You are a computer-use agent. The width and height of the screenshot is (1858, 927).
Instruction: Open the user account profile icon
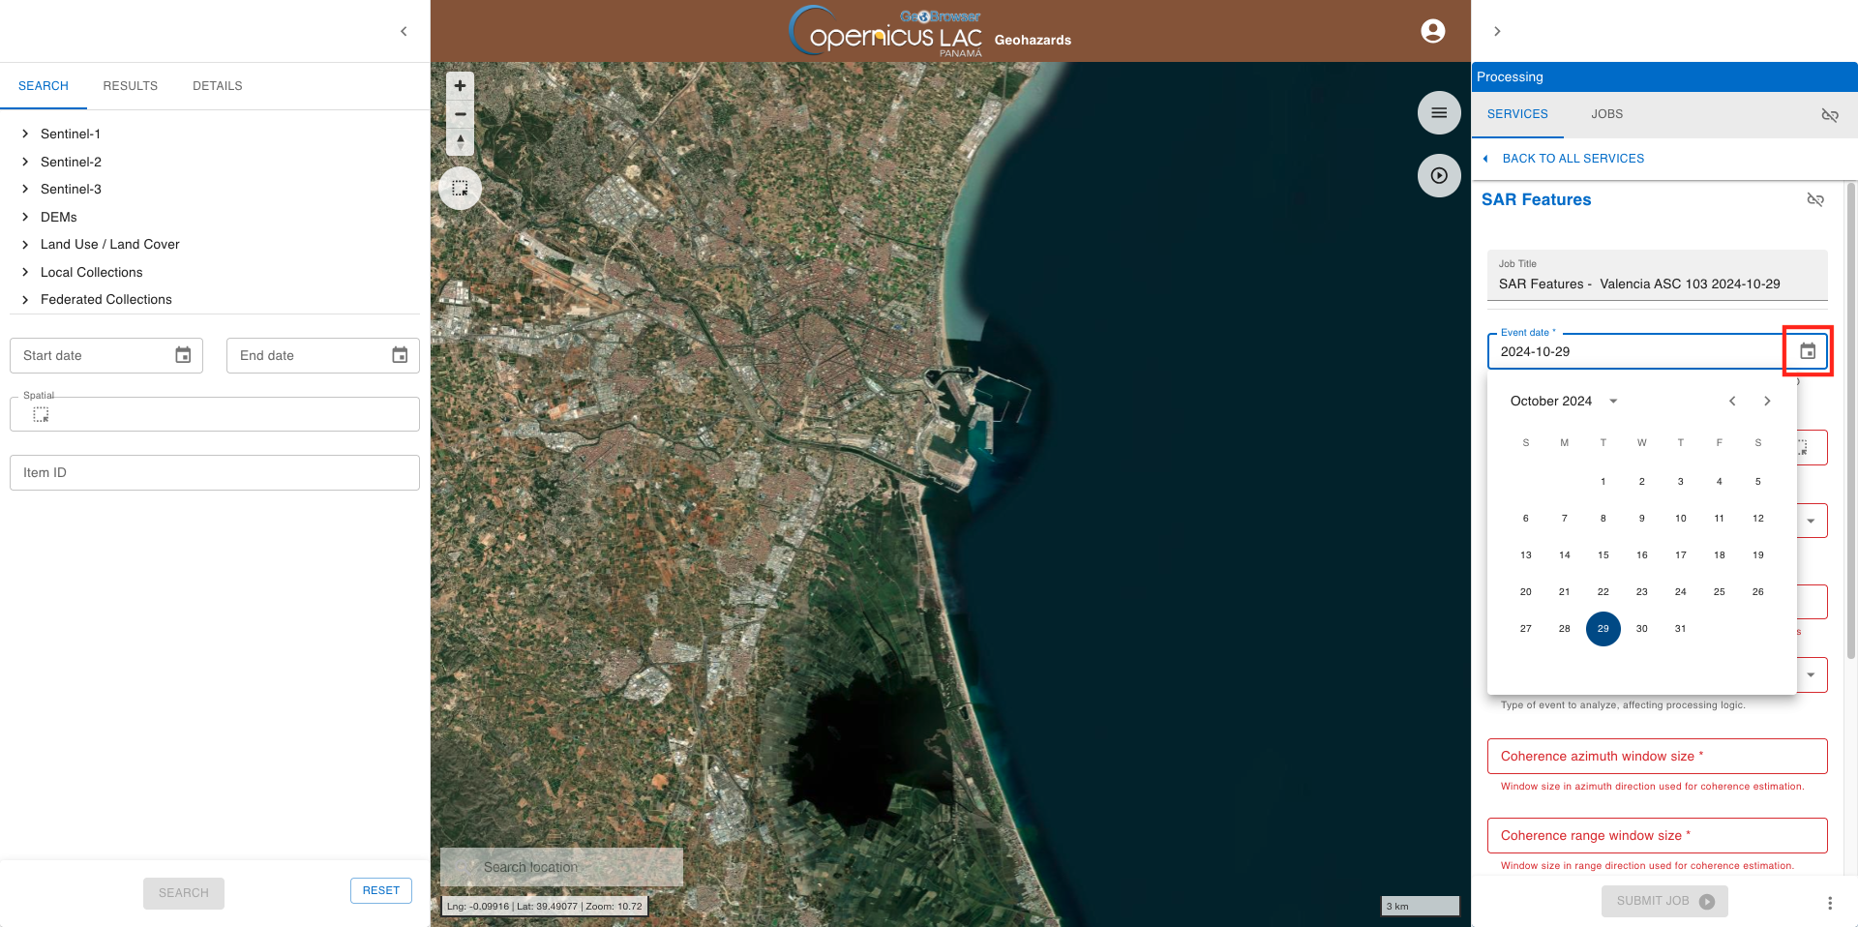click(1432, 31)
